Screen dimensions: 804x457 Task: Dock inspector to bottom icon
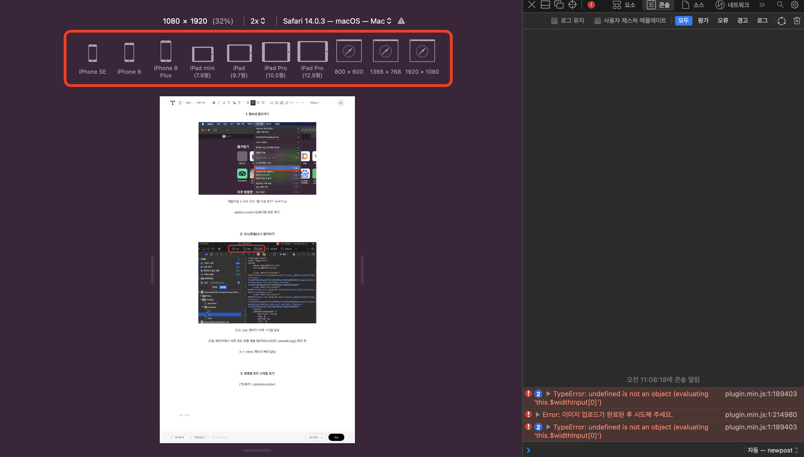click(x=545, y=5)
